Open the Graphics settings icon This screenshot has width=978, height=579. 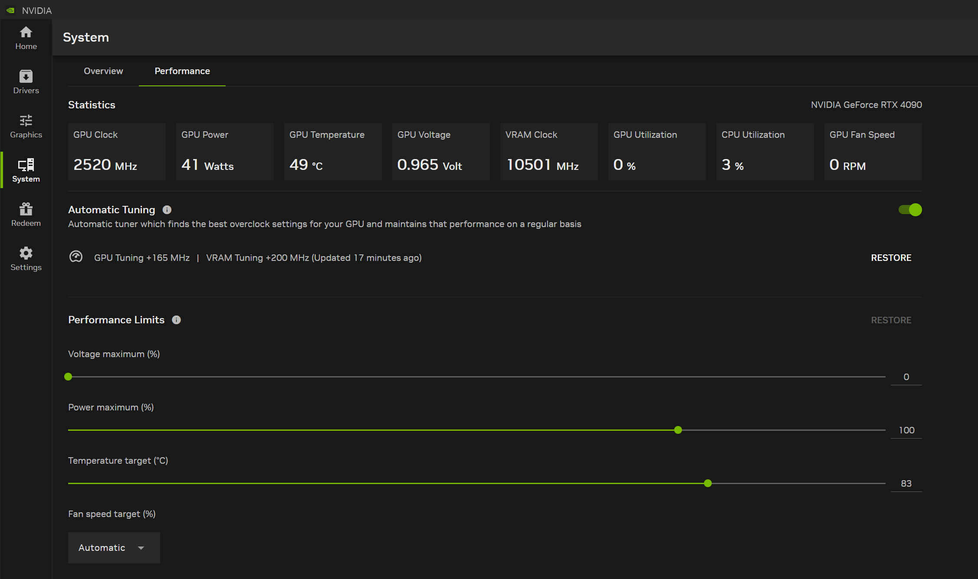tap(26, 126)
